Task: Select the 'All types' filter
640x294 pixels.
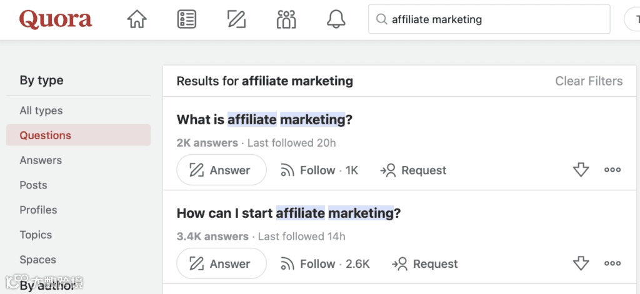Action: point(41,110)
